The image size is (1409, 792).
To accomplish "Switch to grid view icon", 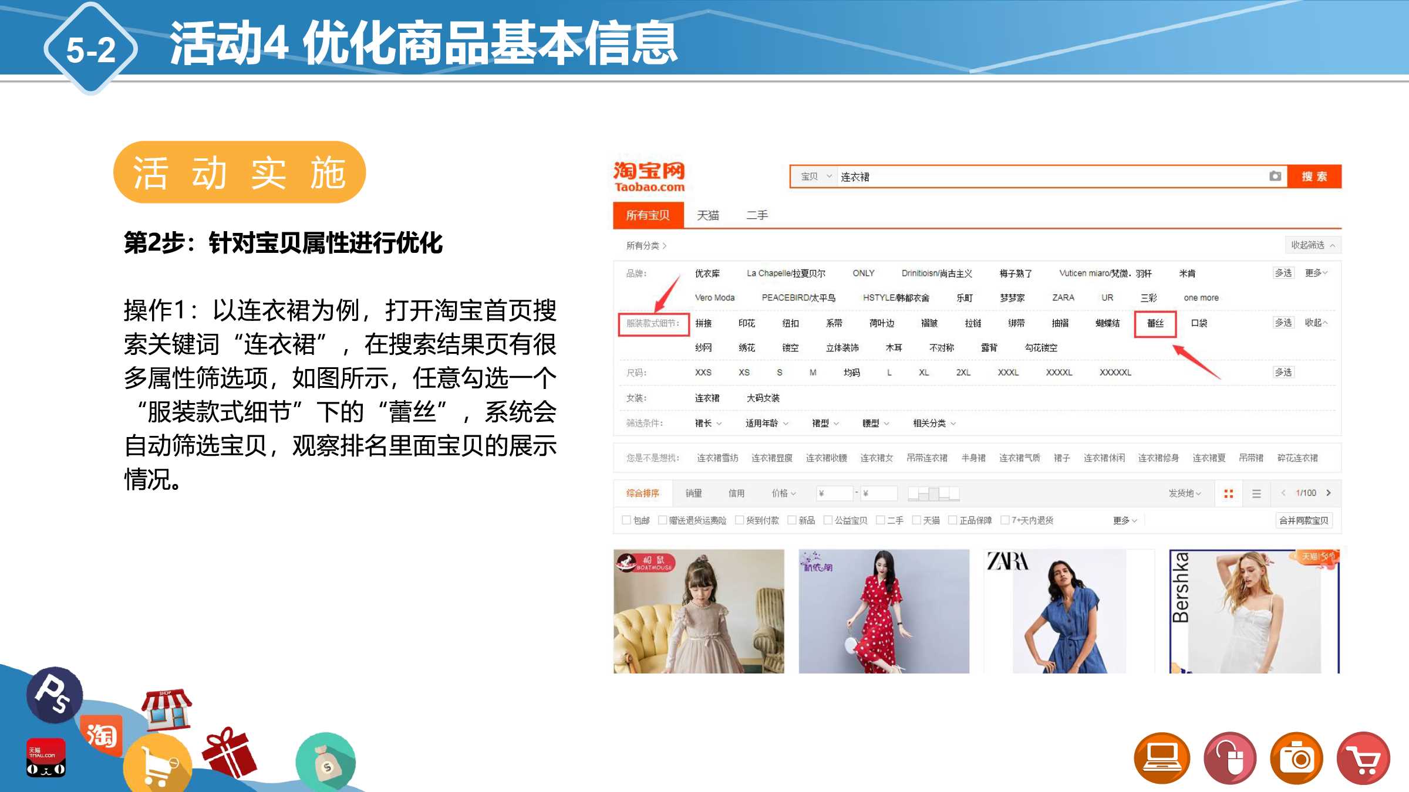I will [x=1228, y=493].
